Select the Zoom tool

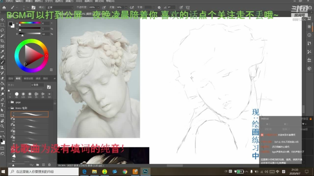click(3, 126)
